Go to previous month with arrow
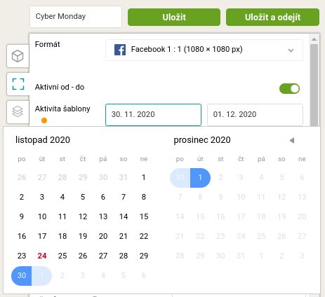The height and width of the screenshot is (297, 325). tap(291, 140)
